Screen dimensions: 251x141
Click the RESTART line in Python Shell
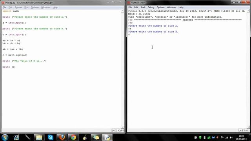click(x=185, y=20)
